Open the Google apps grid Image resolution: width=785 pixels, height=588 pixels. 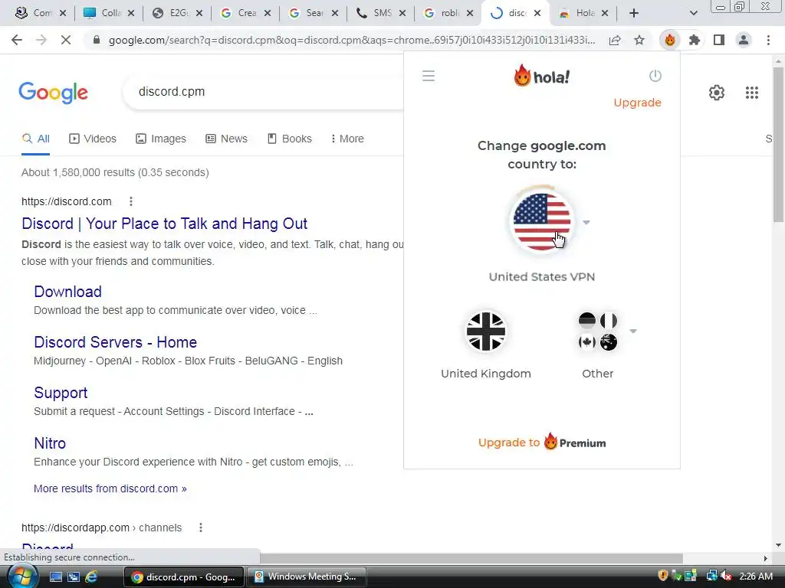(x=751, y=93)
